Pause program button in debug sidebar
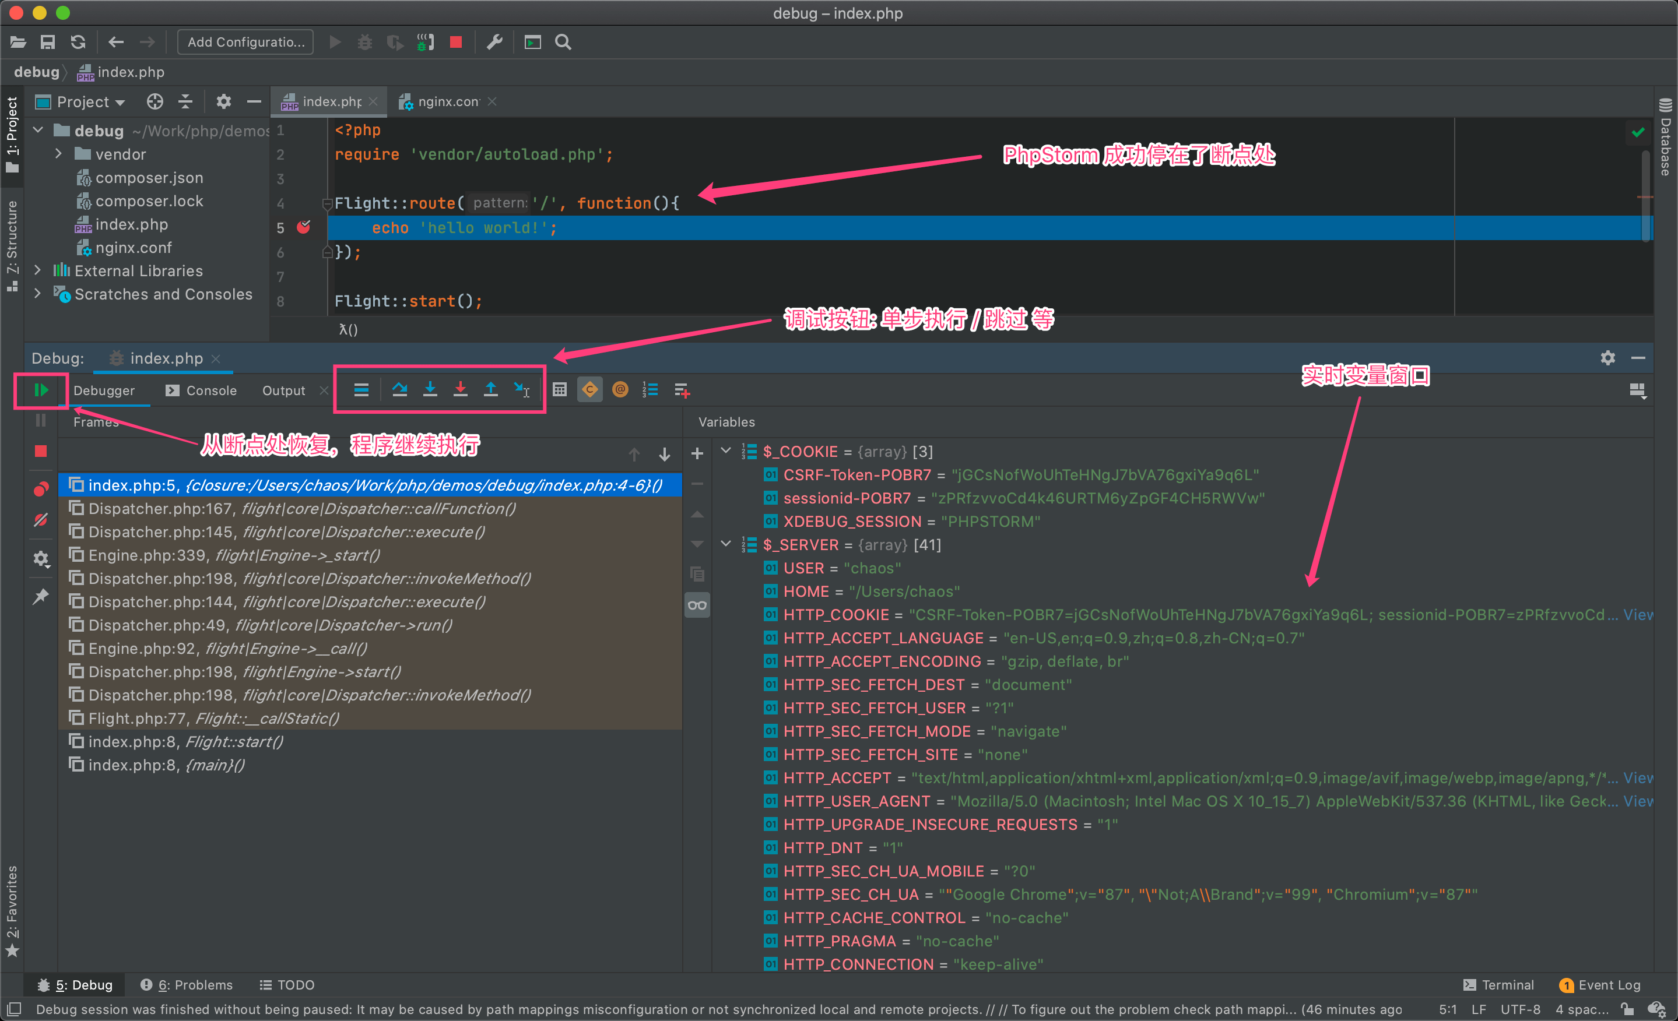The image size is (1678, 1021). (41, 421)
